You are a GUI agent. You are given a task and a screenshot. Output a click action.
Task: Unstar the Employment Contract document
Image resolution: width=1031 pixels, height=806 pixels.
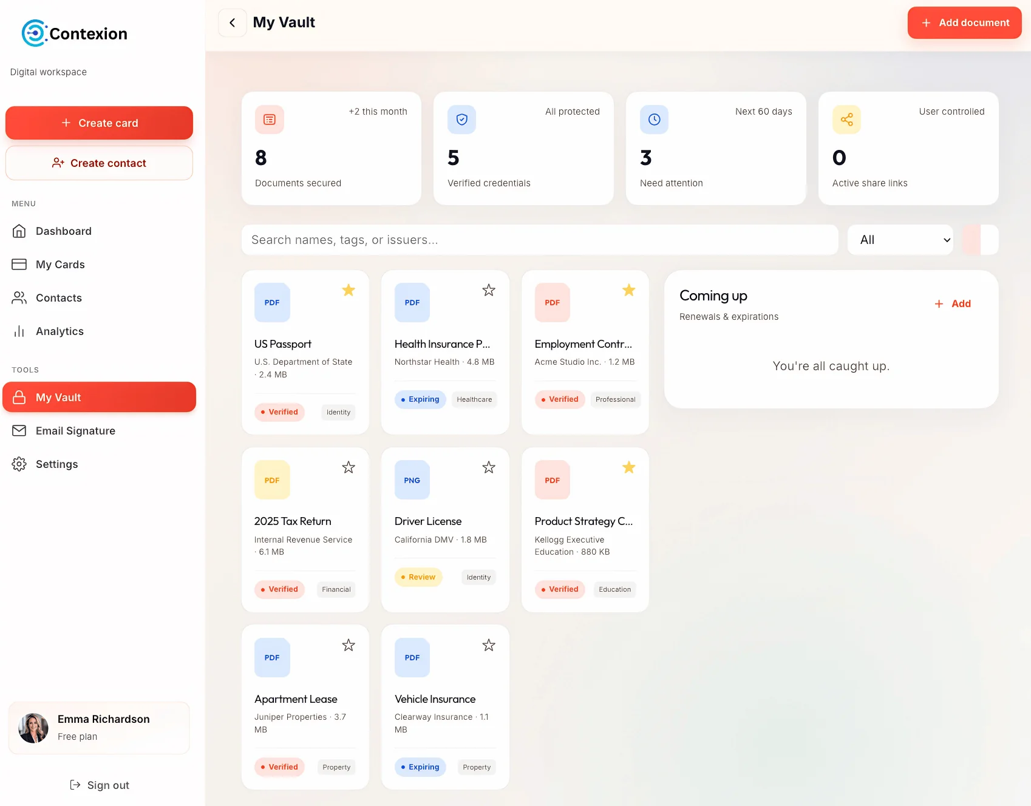coord(629,290)
